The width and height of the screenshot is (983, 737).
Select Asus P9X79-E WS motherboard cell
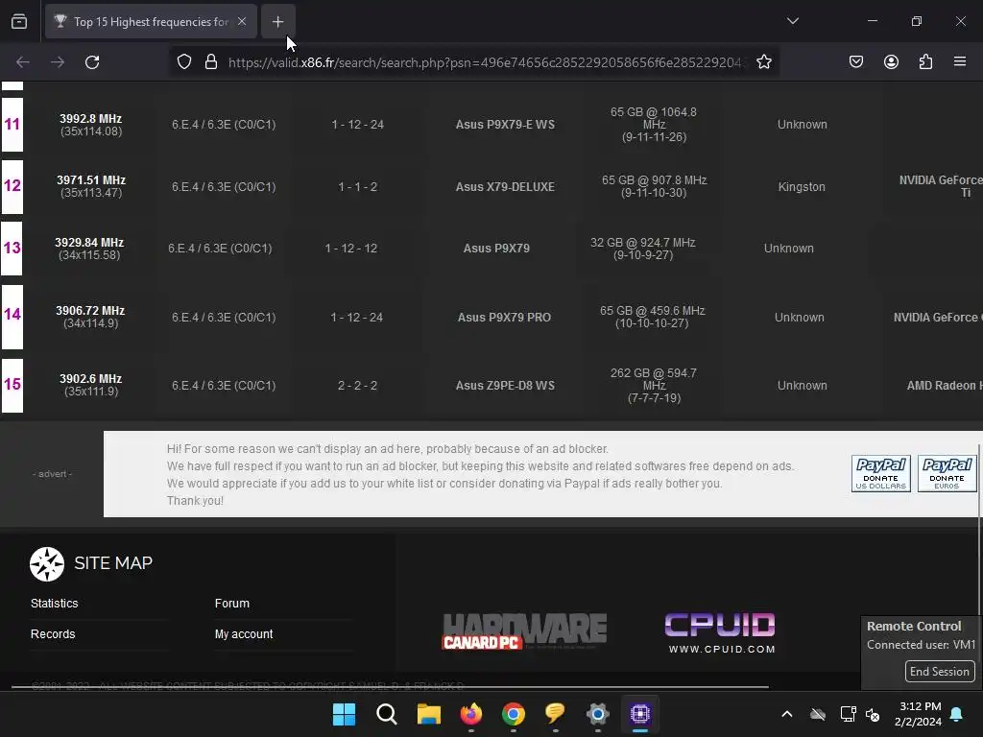[505, 125]
